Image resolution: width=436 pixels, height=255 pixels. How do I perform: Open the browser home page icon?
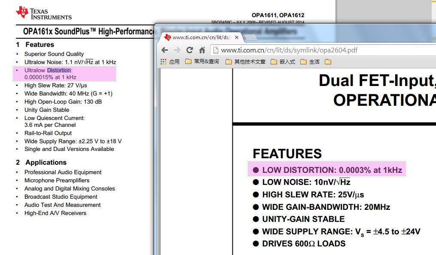[202, 50]
